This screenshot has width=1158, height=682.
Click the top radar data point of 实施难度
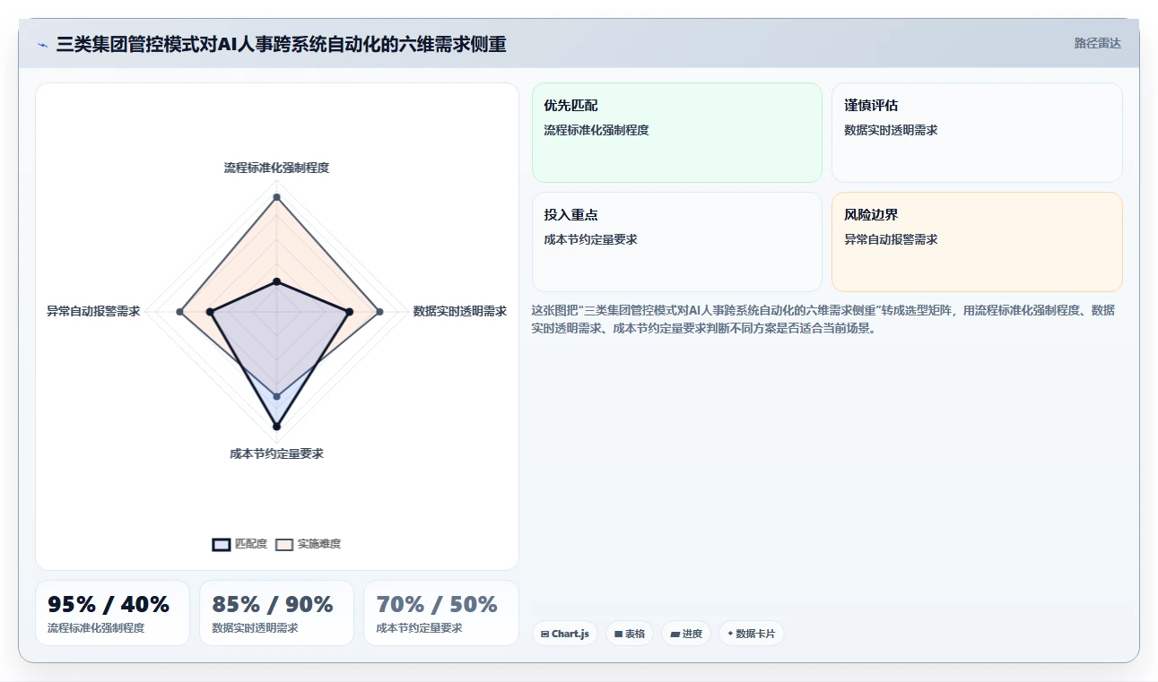(x=276, y=197)
